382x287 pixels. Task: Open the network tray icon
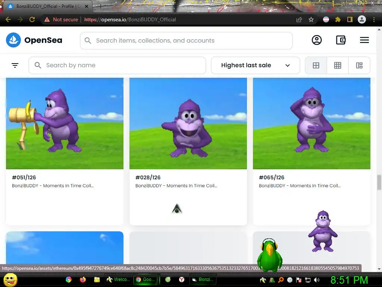point(308,280)
